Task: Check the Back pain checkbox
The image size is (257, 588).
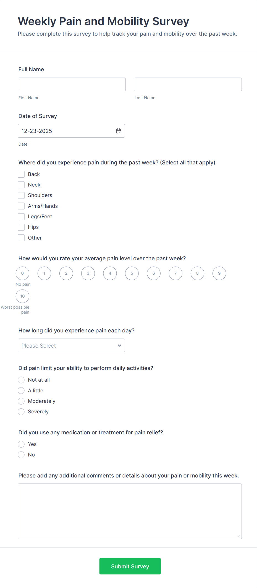Action: pos(21,174)
